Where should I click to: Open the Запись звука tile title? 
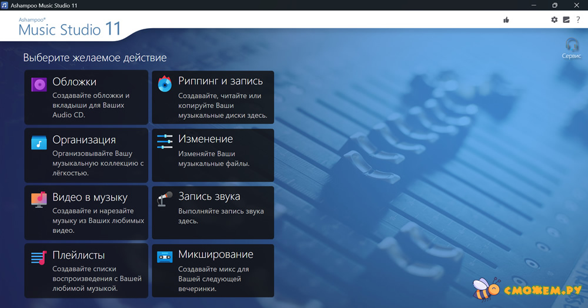tap(209, 197)
